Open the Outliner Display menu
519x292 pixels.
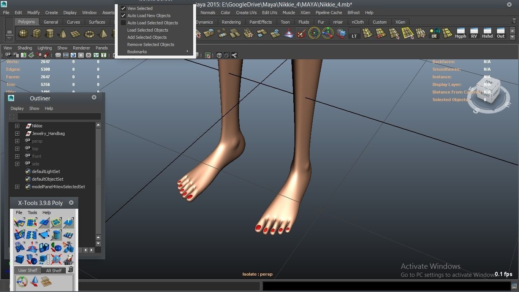[17, 108]
